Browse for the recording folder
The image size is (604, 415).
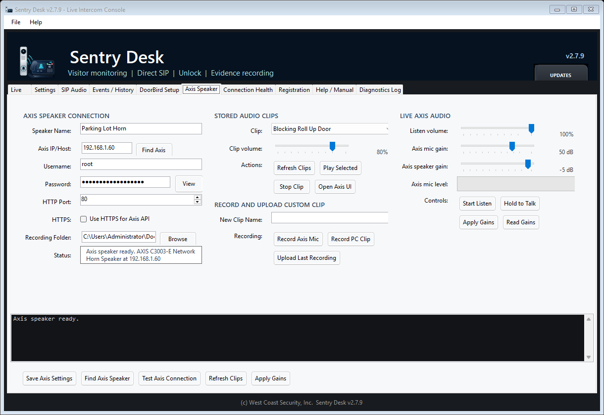[178, 239]
